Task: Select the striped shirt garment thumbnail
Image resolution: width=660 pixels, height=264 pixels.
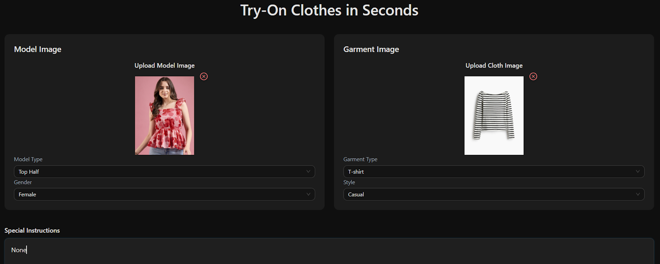Action: [494, 115]
